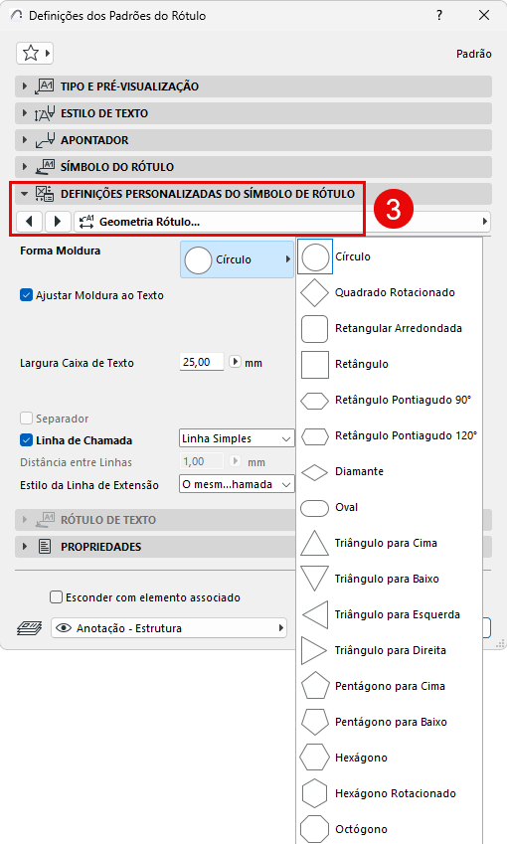Uncheck Ajustar Moldura ao Texto
507x844 pixels.
tap(26, 295)
